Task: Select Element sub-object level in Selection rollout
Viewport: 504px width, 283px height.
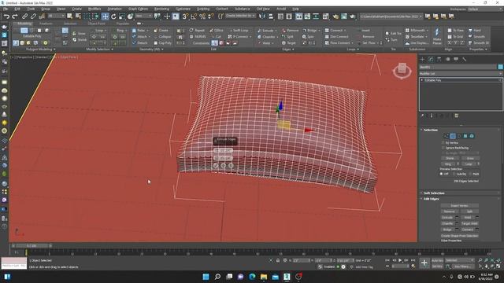Action: (x=472, y=136)
